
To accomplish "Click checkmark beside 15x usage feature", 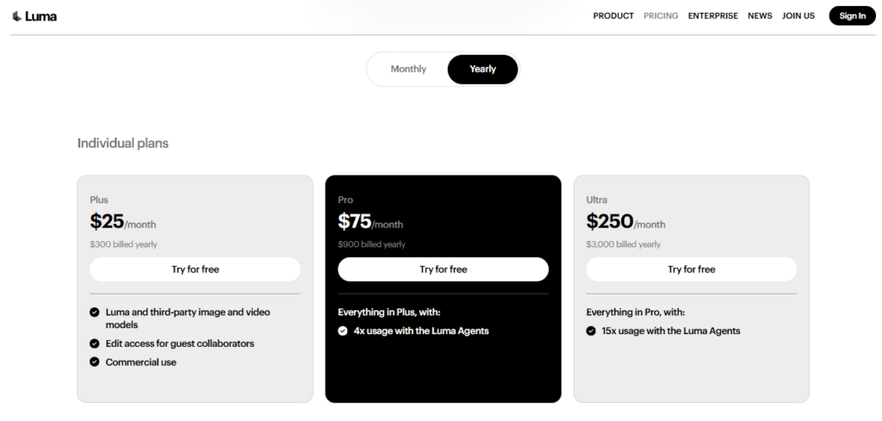I will coord(591,331).
